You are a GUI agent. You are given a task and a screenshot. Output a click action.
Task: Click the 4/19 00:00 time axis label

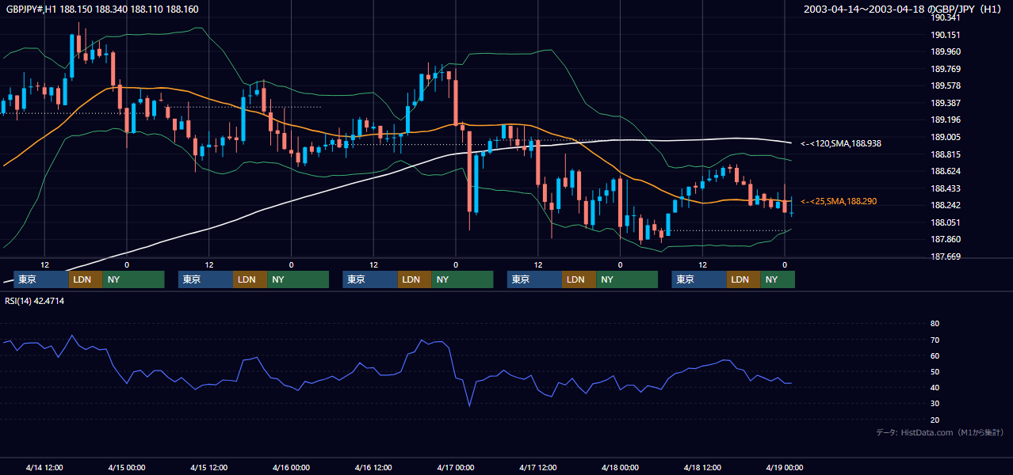pos(785,467)
